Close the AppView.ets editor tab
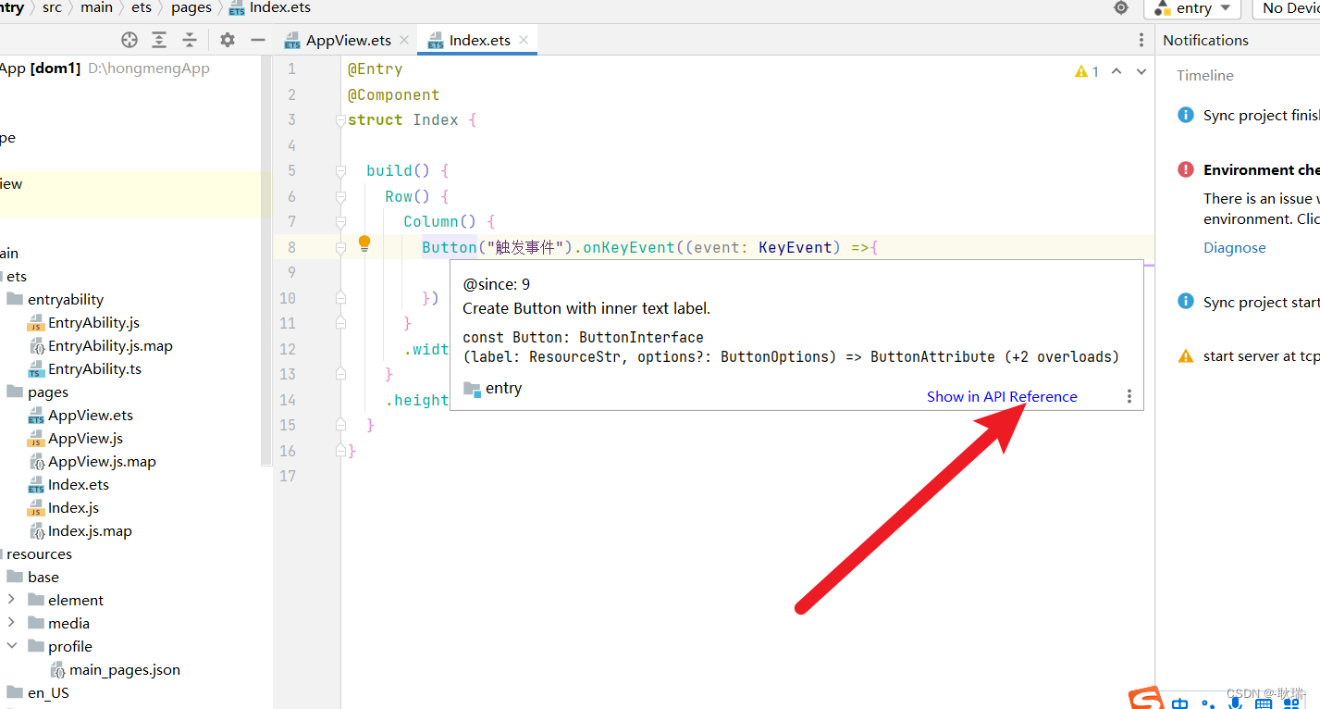Image resolution: width=1320 pixels, height=709 pixels. click(404, 40)
